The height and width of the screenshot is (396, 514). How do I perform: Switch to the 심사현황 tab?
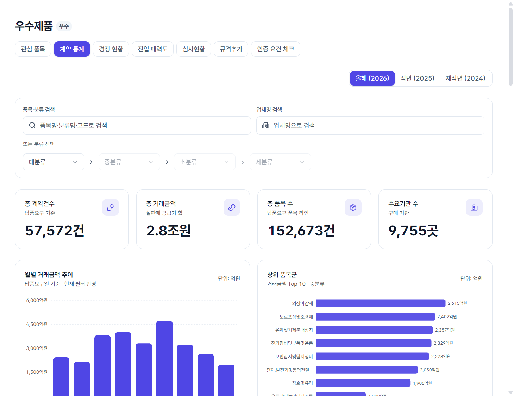[x=194, y=49]
